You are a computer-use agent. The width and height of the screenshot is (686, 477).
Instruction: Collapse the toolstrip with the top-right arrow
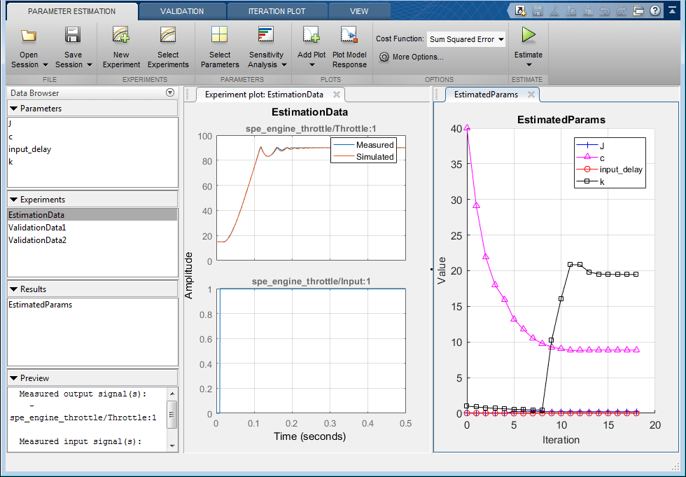pyautogui.click(x=673, y=11)
